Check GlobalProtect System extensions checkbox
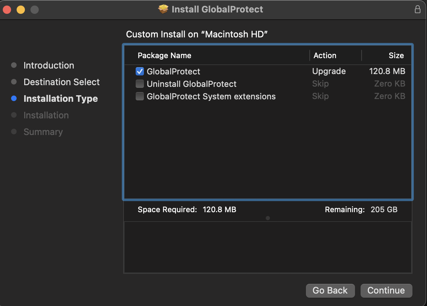The width and height of the screenshot is (427, 306). coord(140,97)
